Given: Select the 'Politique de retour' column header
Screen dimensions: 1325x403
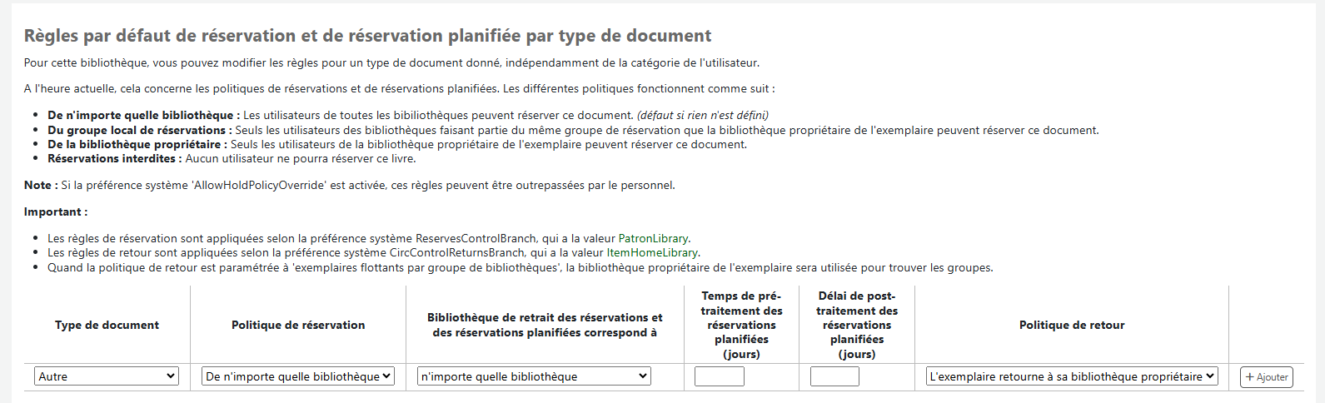Looking at the screenshot, I should (1071, 325).
